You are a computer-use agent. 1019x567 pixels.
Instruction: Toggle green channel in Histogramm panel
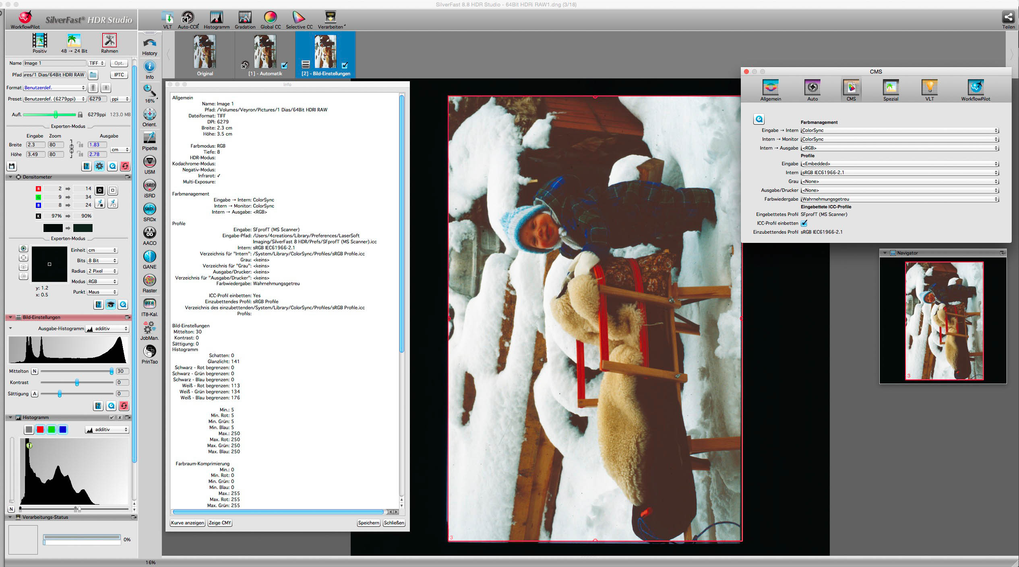coord(52,429)
